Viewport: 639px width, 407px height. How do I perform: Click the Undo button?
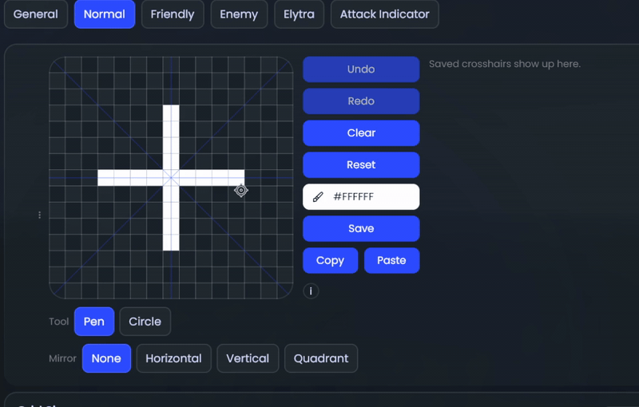click(361, 69)
